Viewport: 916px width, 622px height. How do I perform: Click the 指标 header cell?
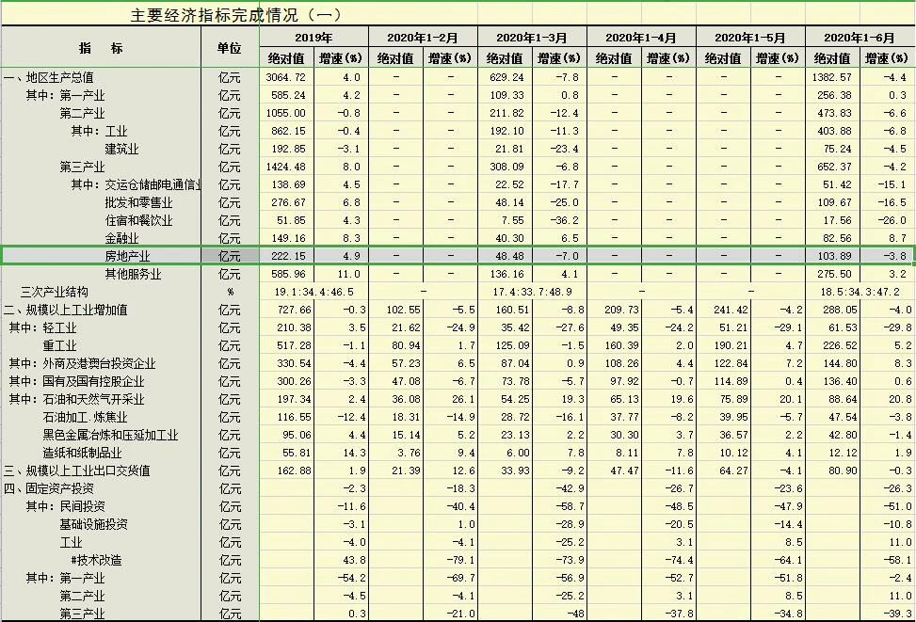[102, 48]
